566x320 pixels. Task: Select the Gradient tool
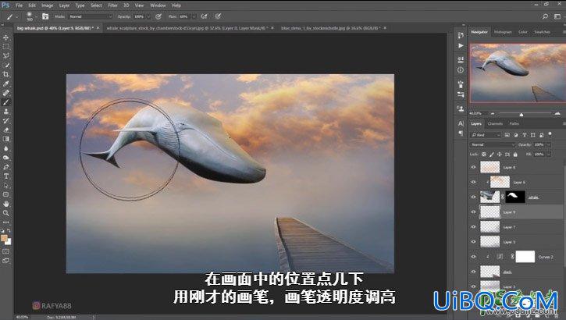[6, 139]
